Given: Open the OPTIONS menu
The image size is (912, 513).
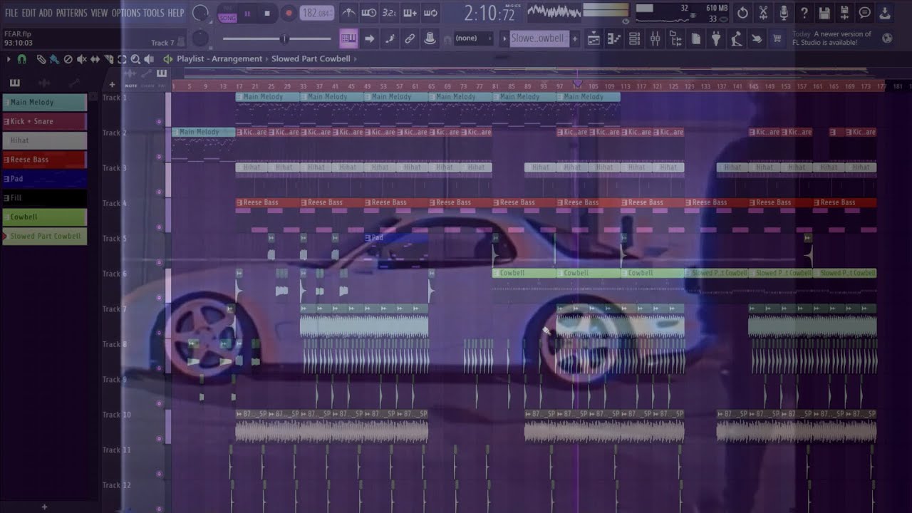Looking at the screenshot, I should (x=126, y=13).
